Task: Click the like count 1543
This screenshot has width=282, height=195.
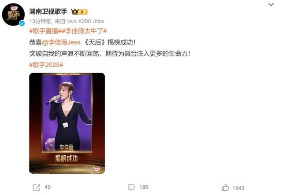Action: tap(238, 188)
